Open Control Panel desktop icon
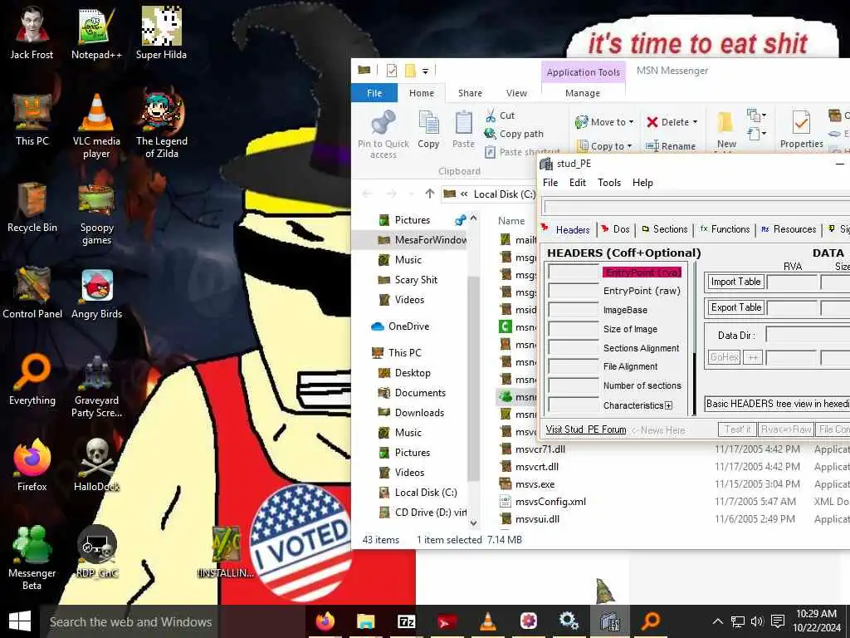850x638 pixels. [32, 293]
